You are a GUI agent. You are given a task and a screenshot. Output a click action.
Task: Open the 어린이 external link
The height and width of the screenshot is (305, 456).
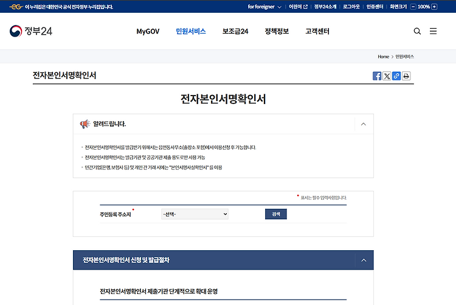click(298, 7)
